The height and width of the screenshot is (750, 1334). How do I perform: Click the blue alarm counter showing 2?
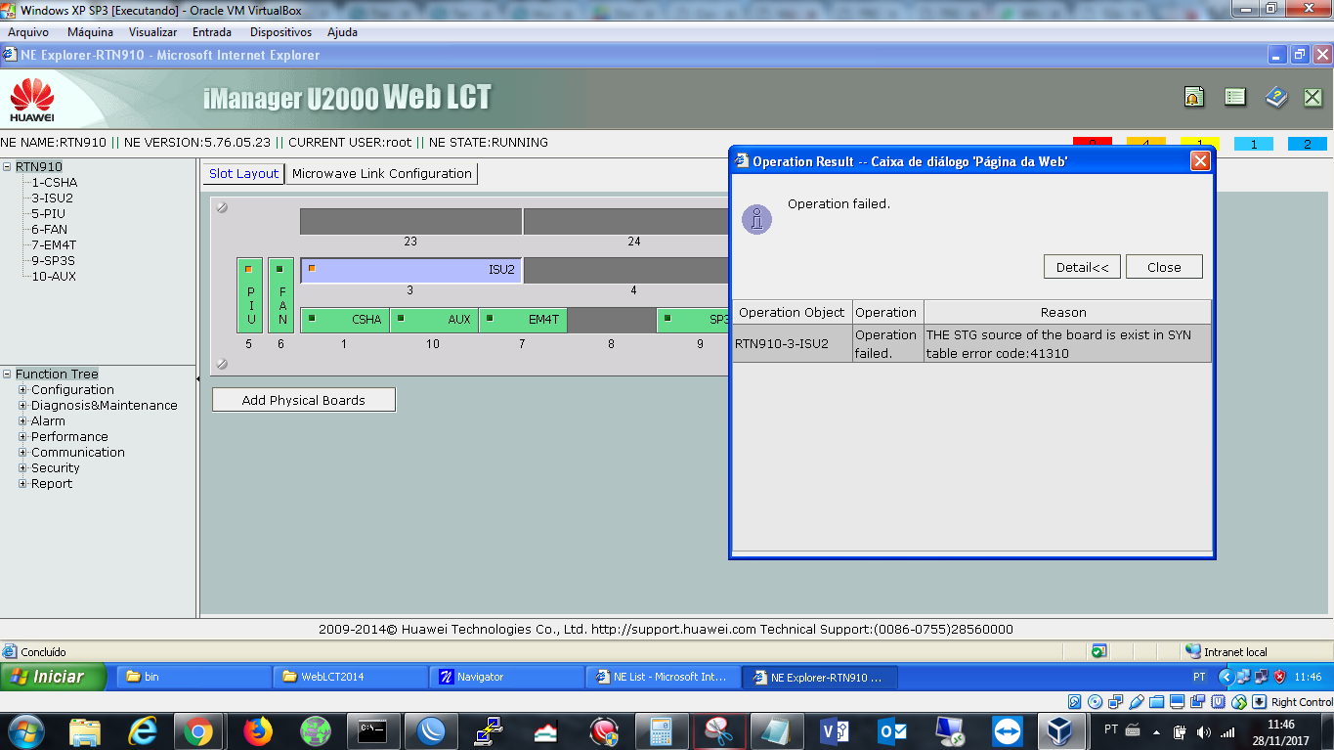click(1307, 144)
